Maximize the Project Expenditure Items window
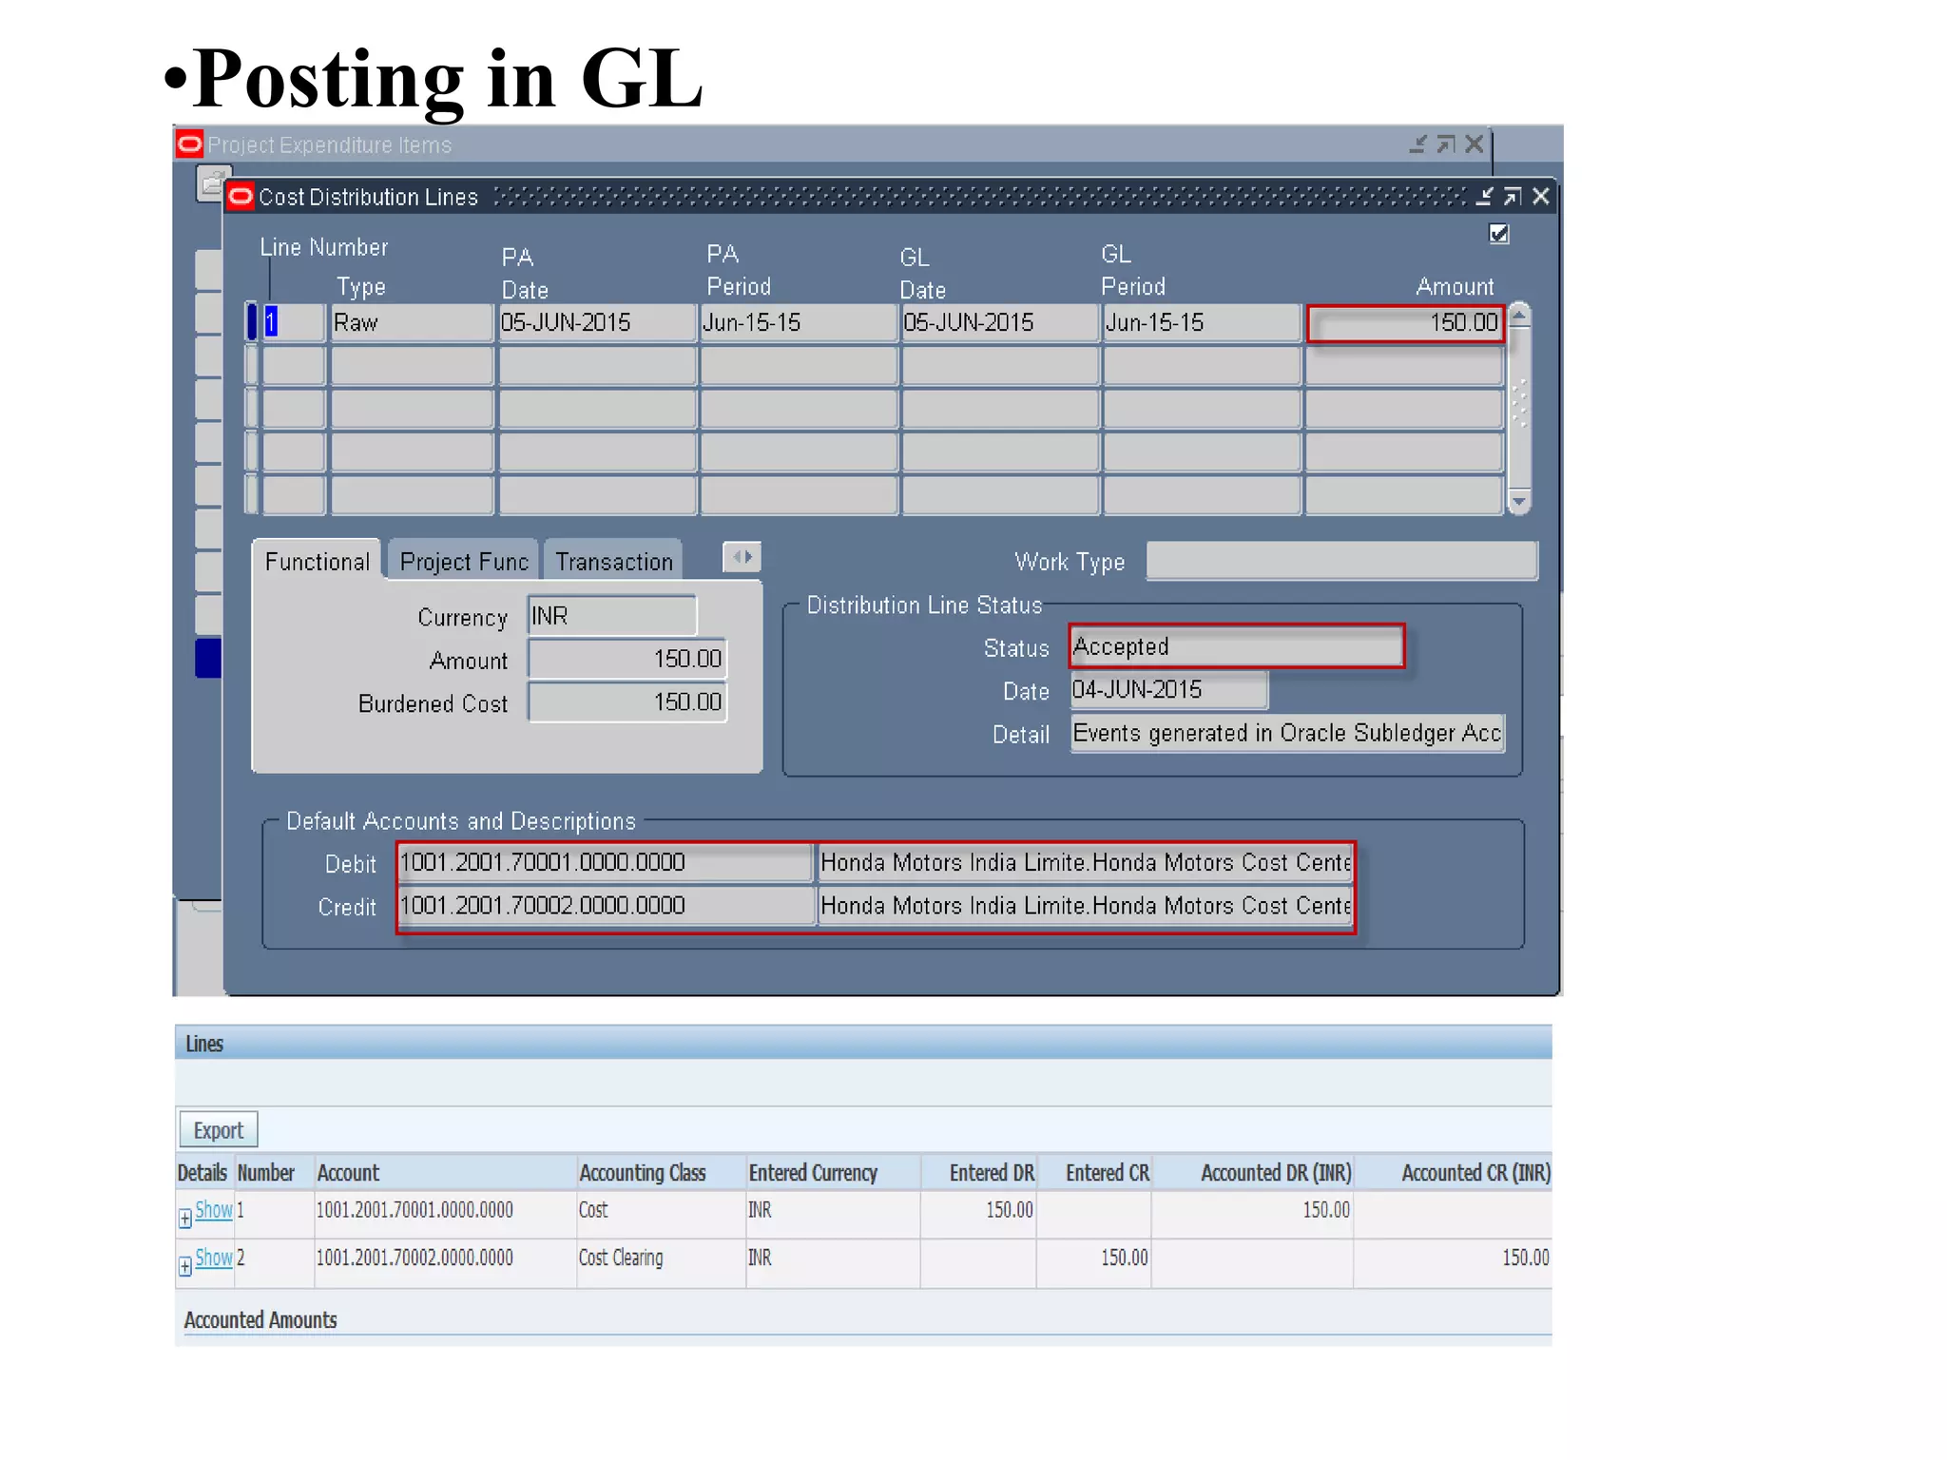The height and width of the screenshot is (1460, 1947). [x=1445, y=144]
